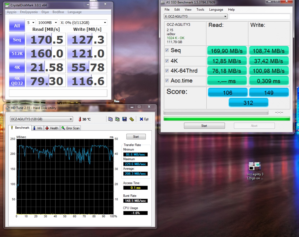
Task: Click Start in AS SSD Benchmark
Action: coord(204,126)
